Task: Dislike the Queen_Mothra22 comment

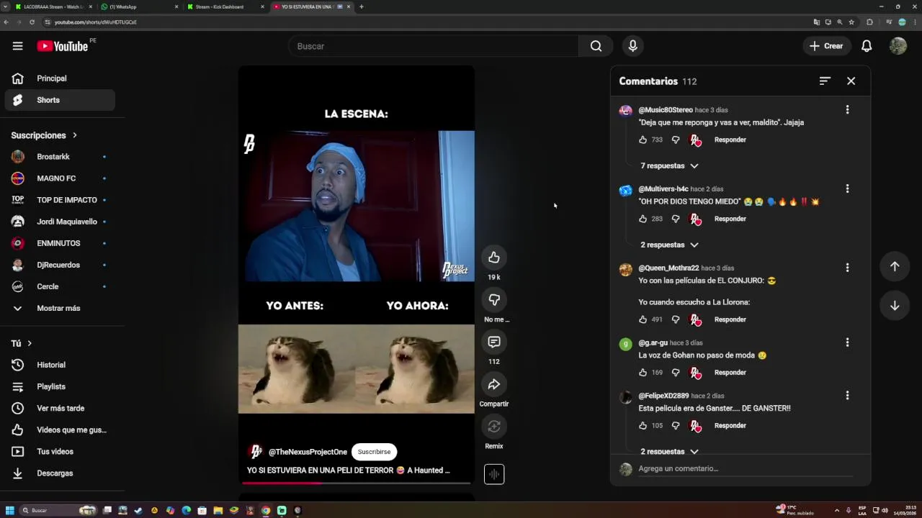Action: [x=676, y=319]
